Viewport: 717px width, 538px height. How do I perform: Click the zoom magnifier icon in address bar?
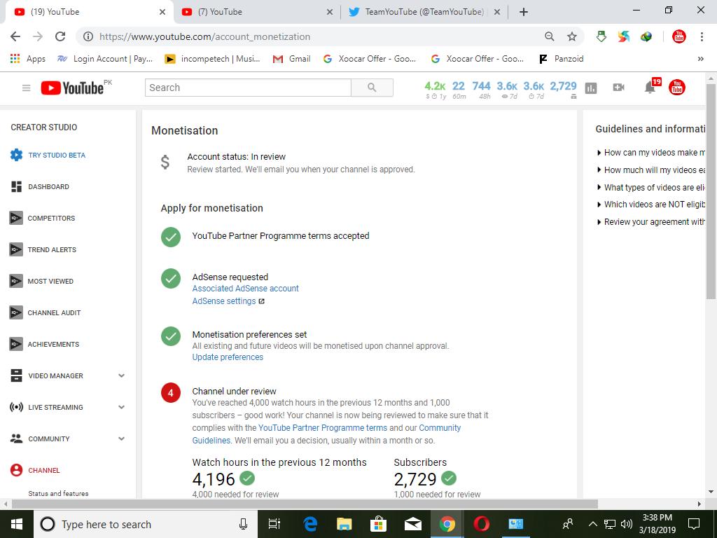pyautogui.click(x=550, y=36)
